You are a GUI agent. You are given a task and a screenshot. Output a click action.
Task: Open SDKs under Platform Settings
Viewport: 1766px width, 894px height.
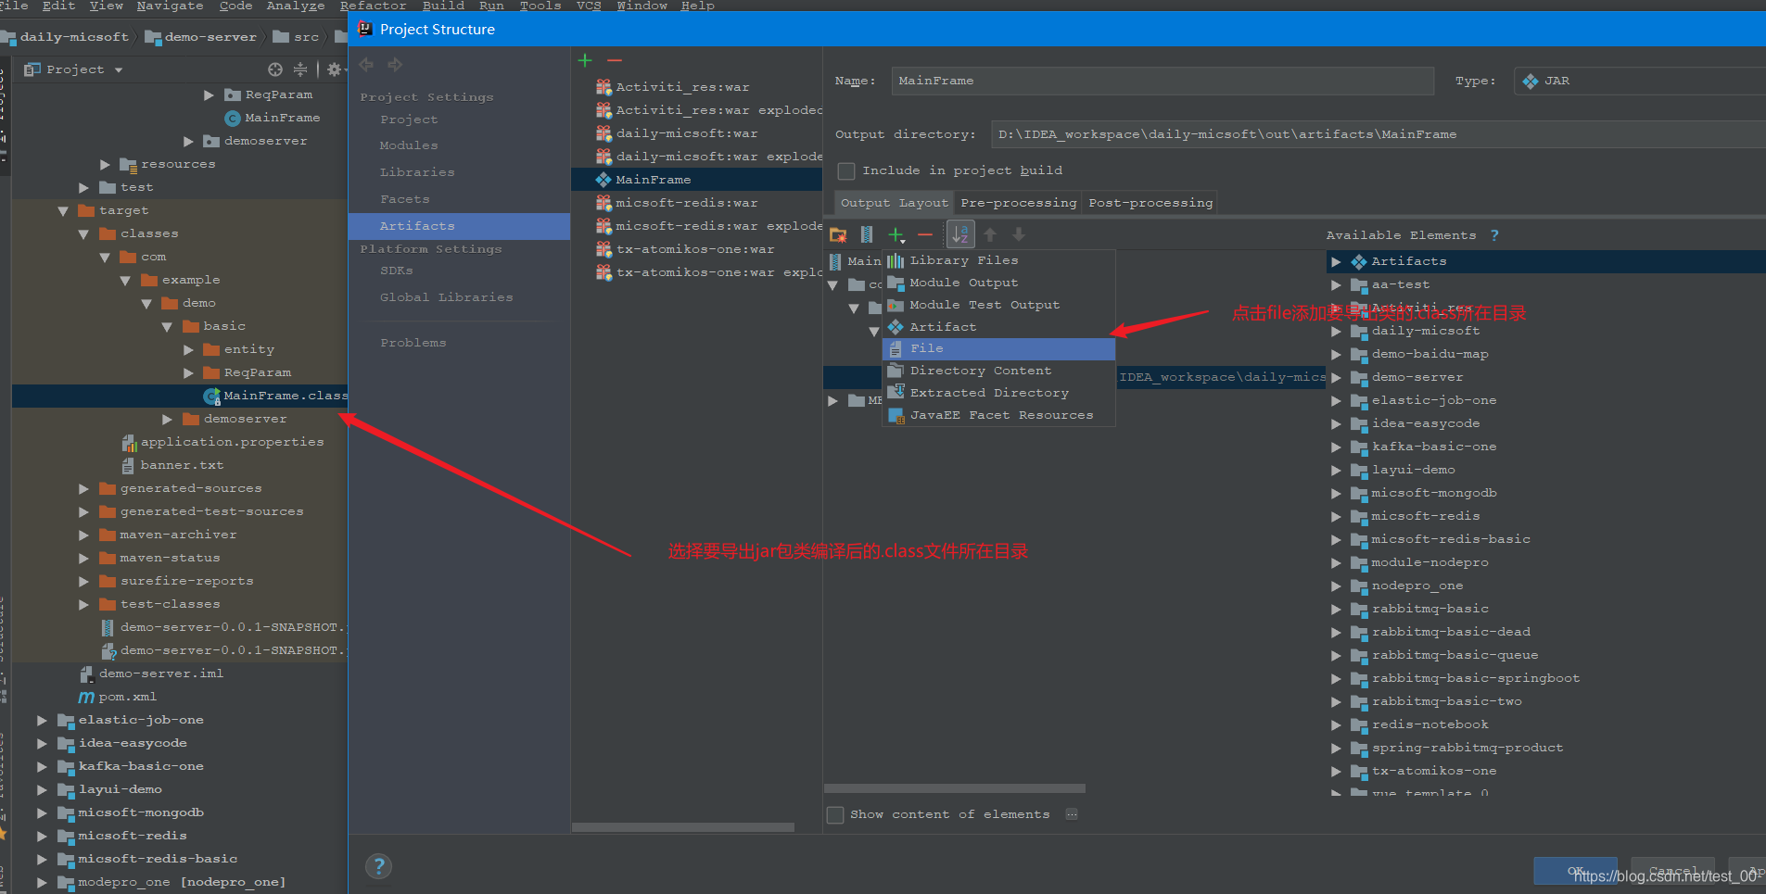[397, 271]
